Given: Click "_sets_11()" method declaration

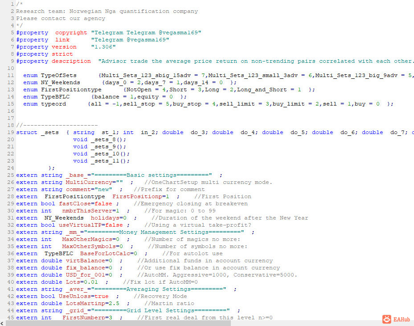Looking at the screenshot, I should (x=111, y=161).
